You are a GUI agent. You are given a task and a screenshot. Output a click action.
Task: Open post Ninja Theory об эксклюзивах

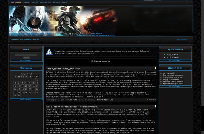[72, 107]
